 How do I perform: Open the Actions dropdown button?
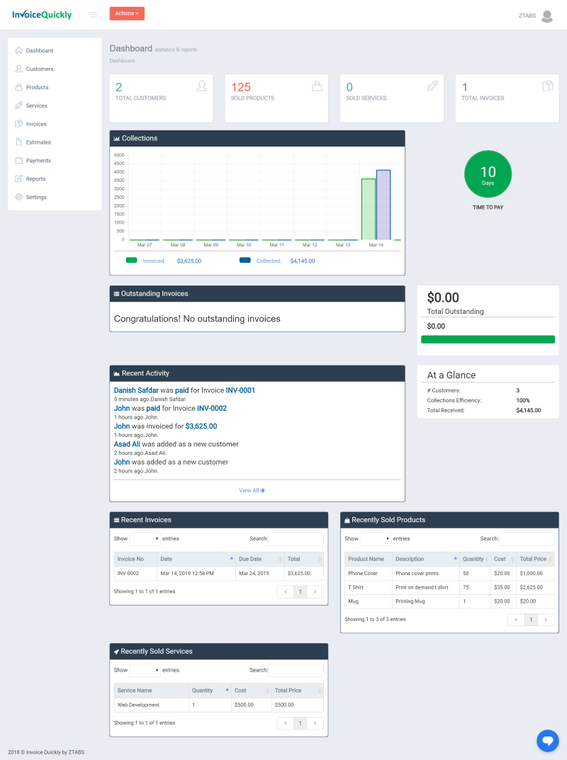click(127, 13)
